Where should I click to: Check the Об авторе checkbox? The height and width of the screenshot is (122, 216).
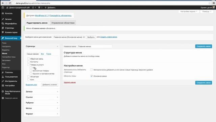tap(28, 77)
